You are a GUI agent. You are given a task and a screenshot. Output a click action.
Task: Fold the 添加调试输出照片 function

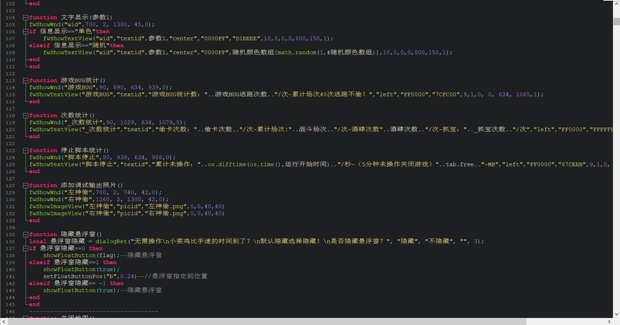click(26, 185)
